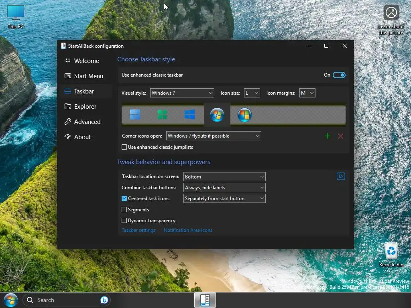Open the About section

[86, 137]
